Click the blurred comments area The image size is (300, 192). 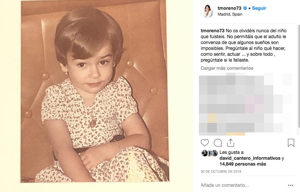246,104
